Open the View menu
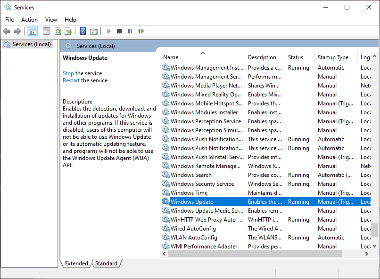This screenshot has height=279, width=380. pos(51,20)
